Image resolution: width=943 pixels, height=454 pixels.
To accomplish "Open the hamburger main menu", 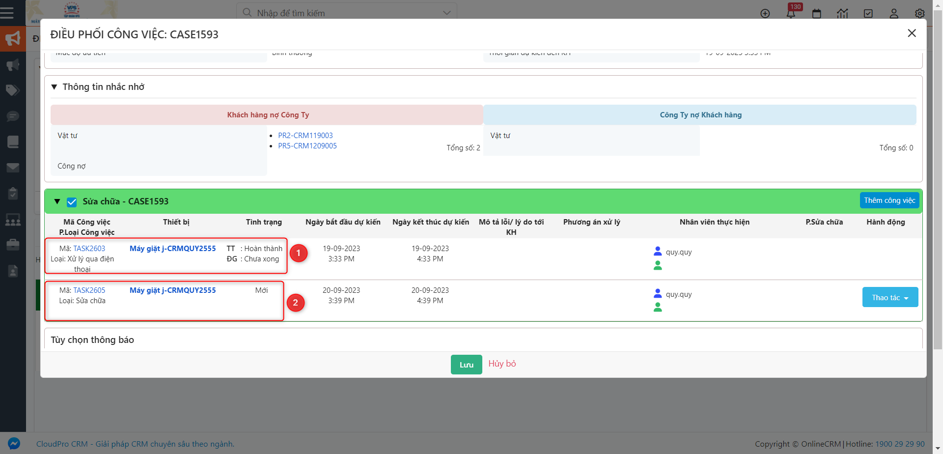I will pos(7,13).
